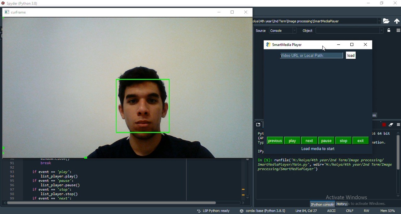Switch to the History tab
The width and height of the screenshot is (401, 214).
click(342, 204)
